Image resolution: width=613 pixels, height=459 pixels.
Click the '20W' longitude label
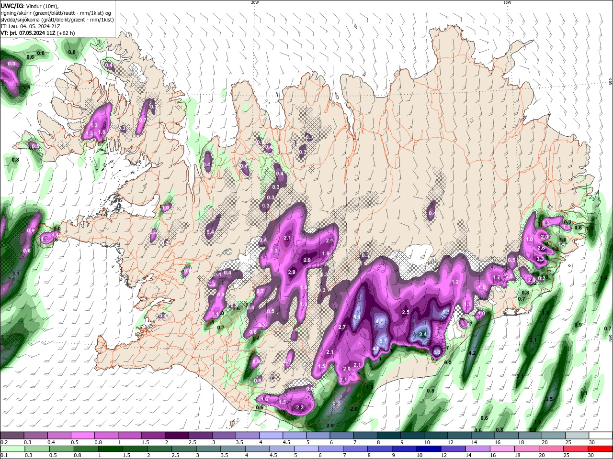click(255, 2)
